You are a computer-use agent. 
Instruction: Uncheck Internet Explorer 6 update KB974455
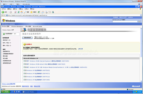click(24, 61)
